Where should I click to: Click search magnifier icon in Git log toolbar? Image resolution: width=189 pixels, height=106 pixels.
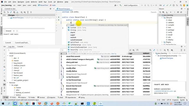[x=150, y=50]
